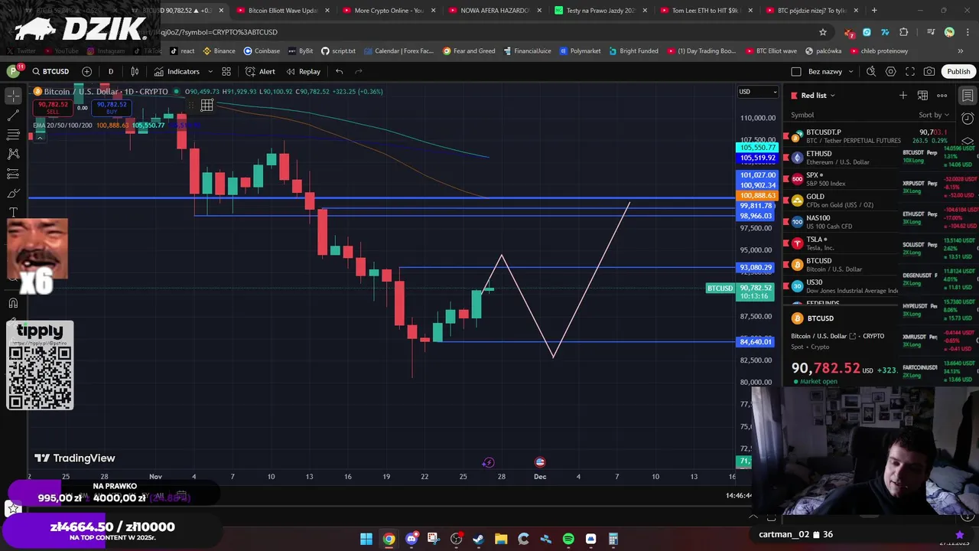The height and width of the screenshot is (551, 979).
Task: Publish the chart idea
Action: (x=958, y=71)
